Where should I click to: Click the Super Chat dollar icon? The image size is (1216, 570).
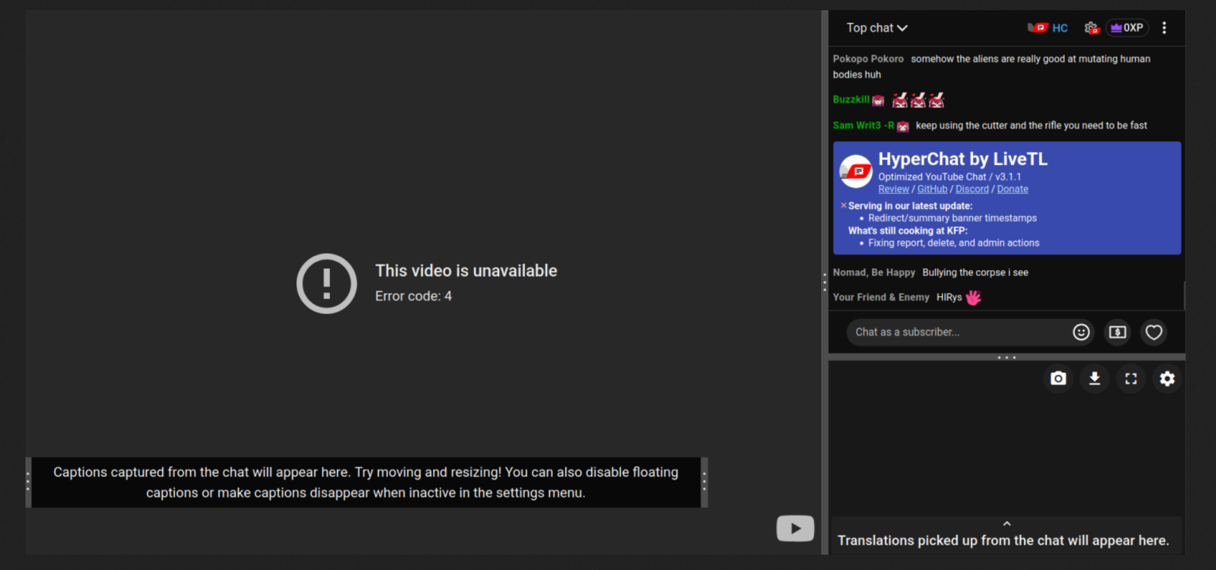[x=1117, y=332]
